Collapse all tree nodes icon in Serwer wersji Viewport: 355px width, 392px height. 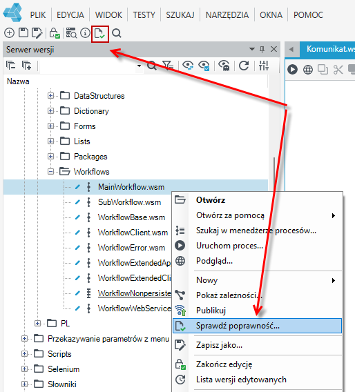10,66
